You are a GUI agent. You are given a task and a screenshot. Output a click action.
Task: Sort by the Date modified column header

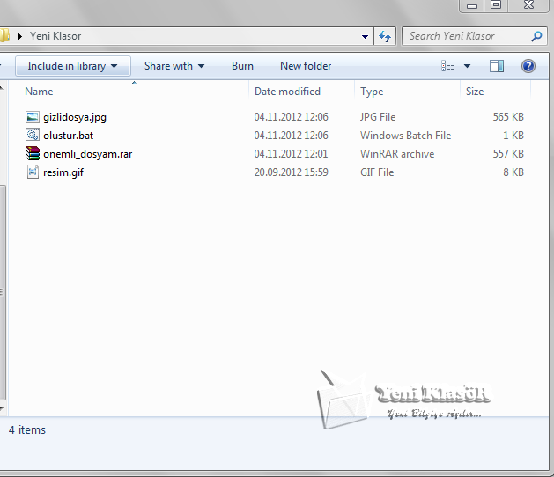[287, 92]
